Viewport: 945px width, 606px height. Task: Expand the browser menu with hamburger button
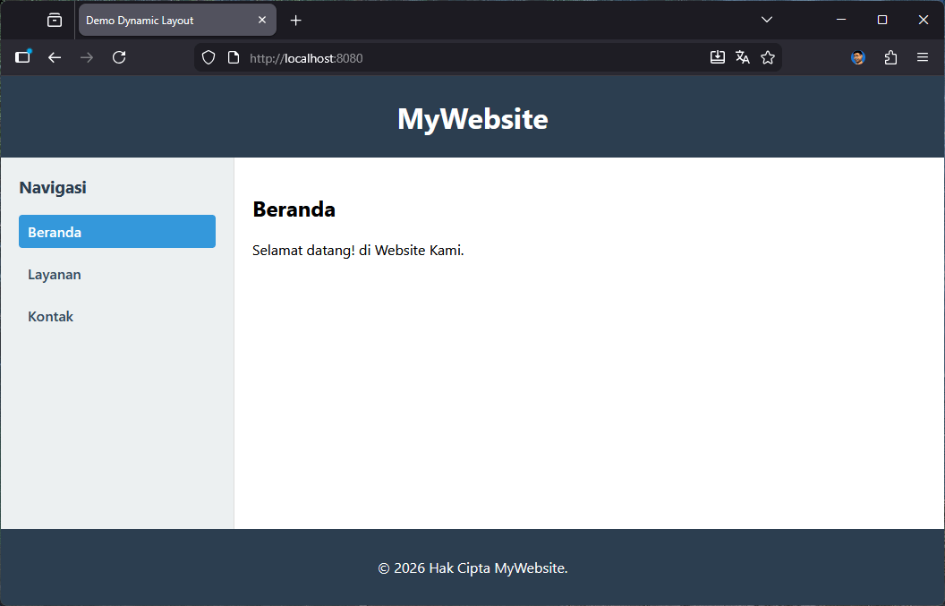tap(923, 56)
